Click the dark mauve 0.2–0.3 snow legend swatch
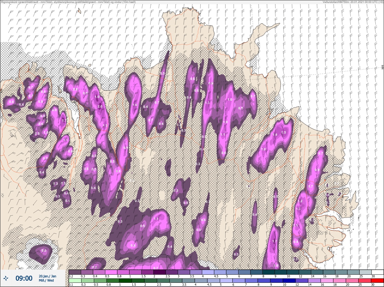384x287 pixels. (75, 272)
